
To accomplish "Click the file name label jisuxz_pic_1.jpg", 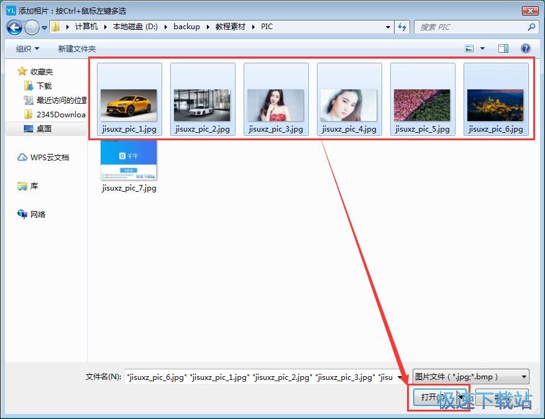I will 129,129.
